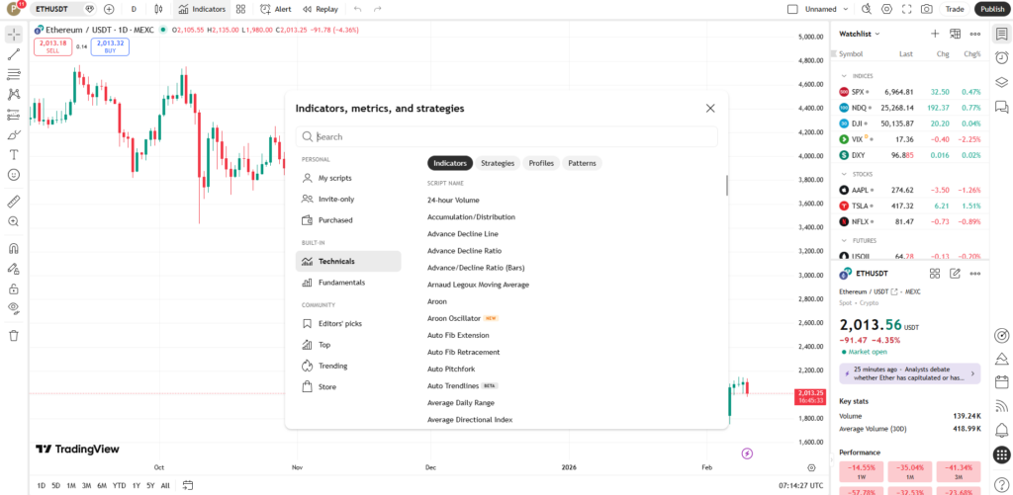Toggle magnet mode for drawings
Viewport: 1013px width, 495px height.
[14, 249]
